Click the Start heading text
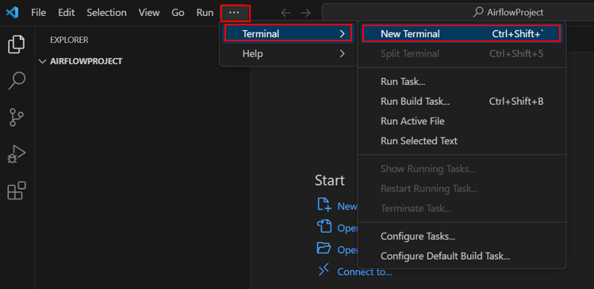594x289 pixels. click(330, 180)
